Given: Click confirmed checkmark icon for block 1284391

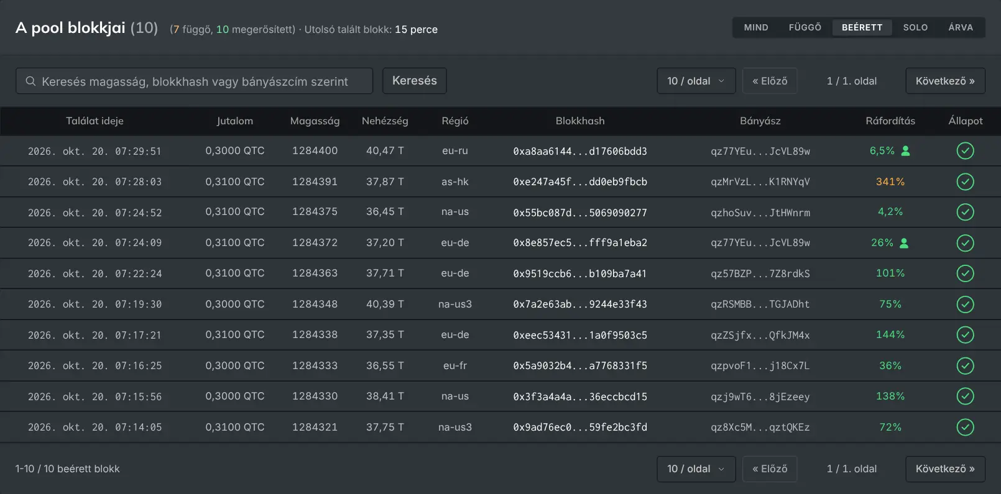Looking at the screenshot, I should coord(965,181).
